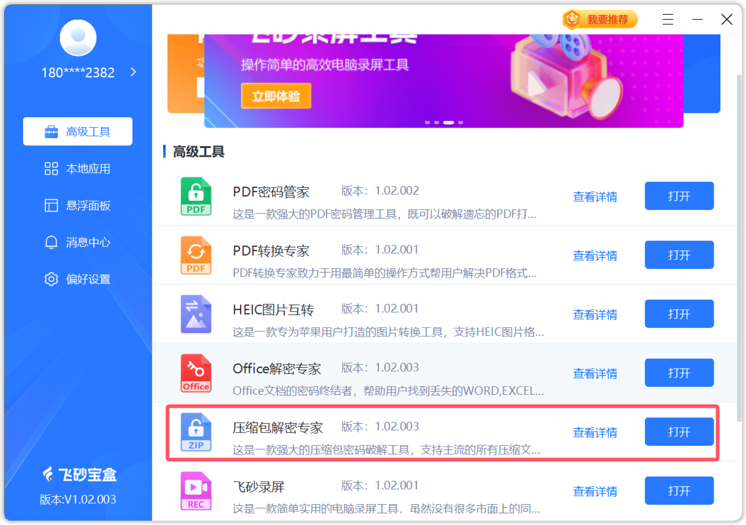Click the PDF转换专家 title text
The height and width of the screenshot is (525, 746).
[x=271, y=250]
